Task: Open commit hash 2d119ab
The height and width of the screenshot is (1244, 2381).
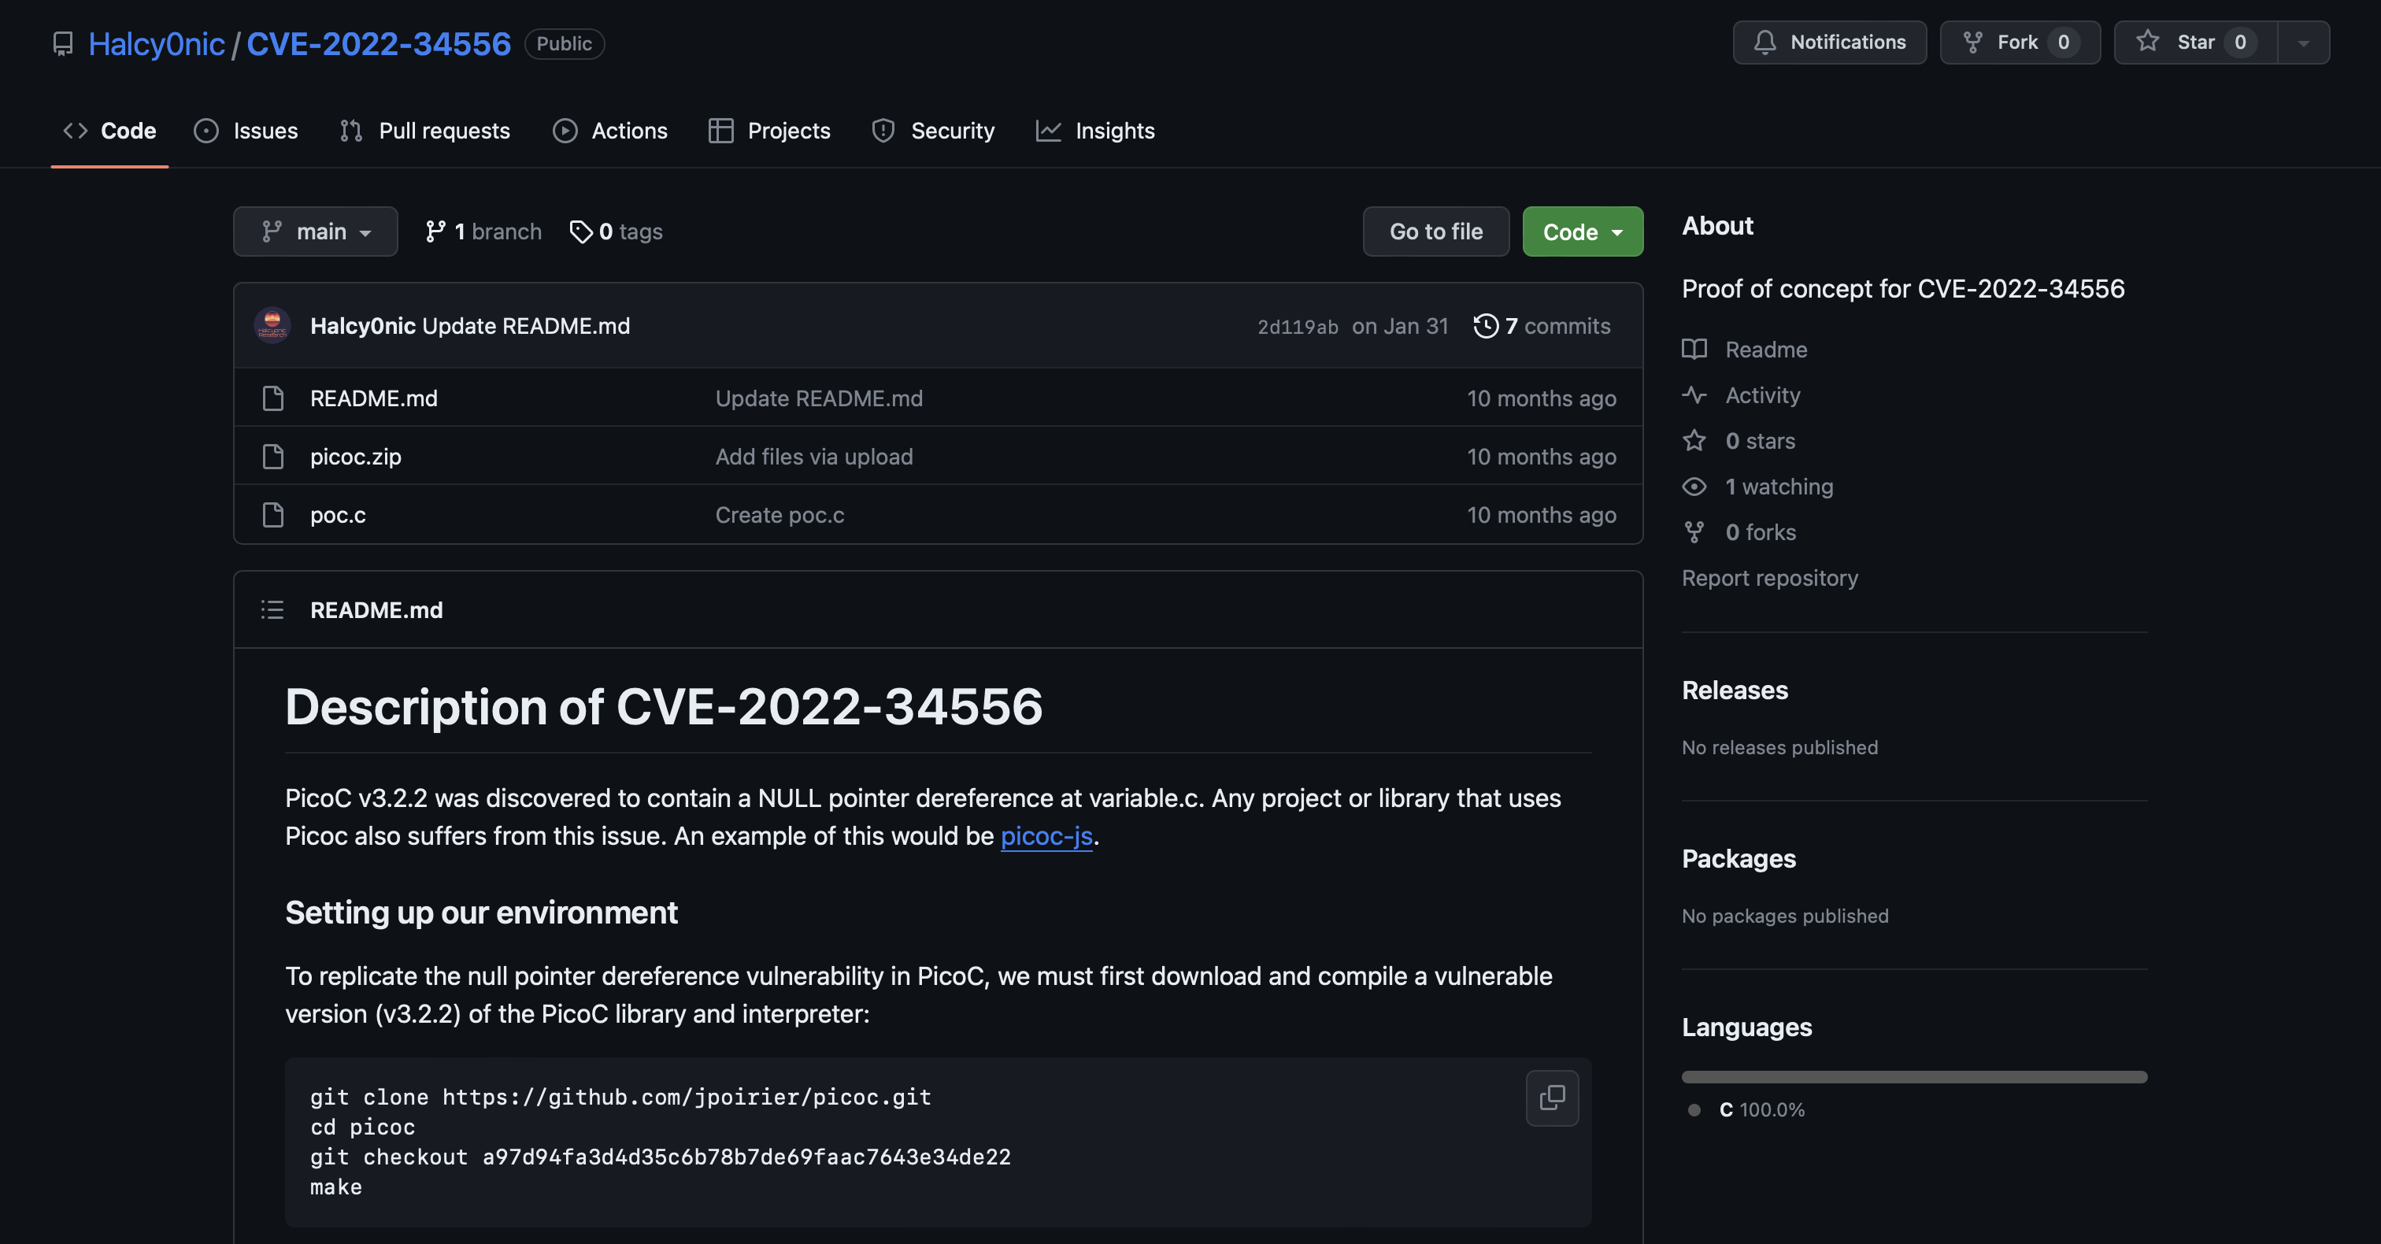Action: pyautogui.click(x=1297, y=326)
